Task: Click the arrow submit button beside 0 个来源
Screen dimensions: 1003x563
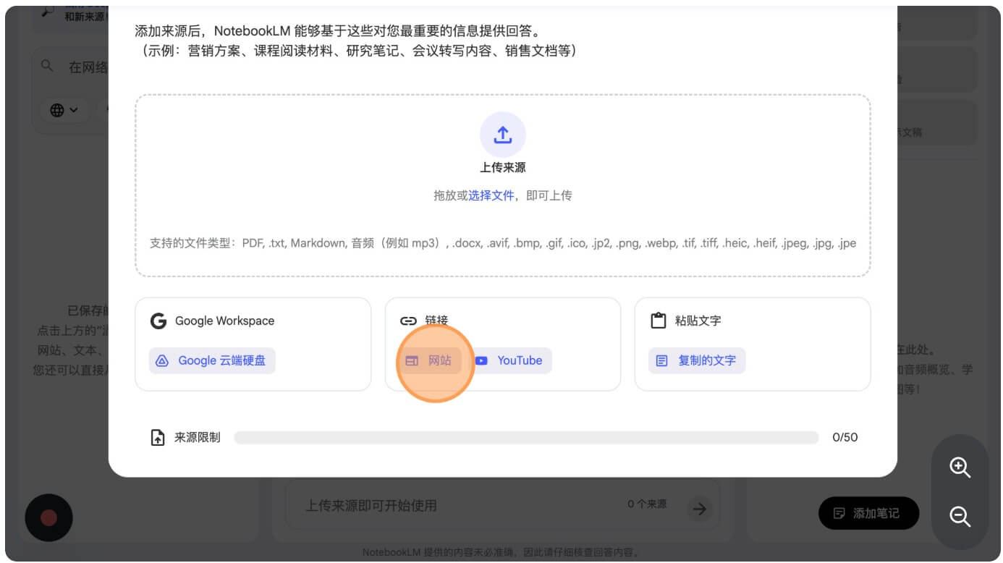Action: (x=699, y=509)
